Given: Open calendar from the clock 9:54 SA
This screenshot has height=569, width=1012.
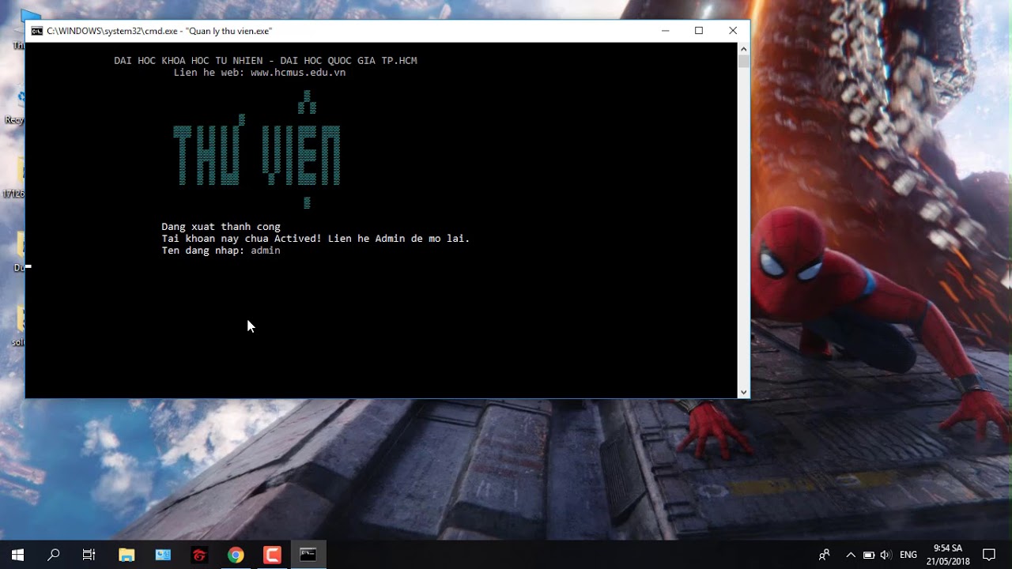Looking at the screenshot, I should pos(948,555).
